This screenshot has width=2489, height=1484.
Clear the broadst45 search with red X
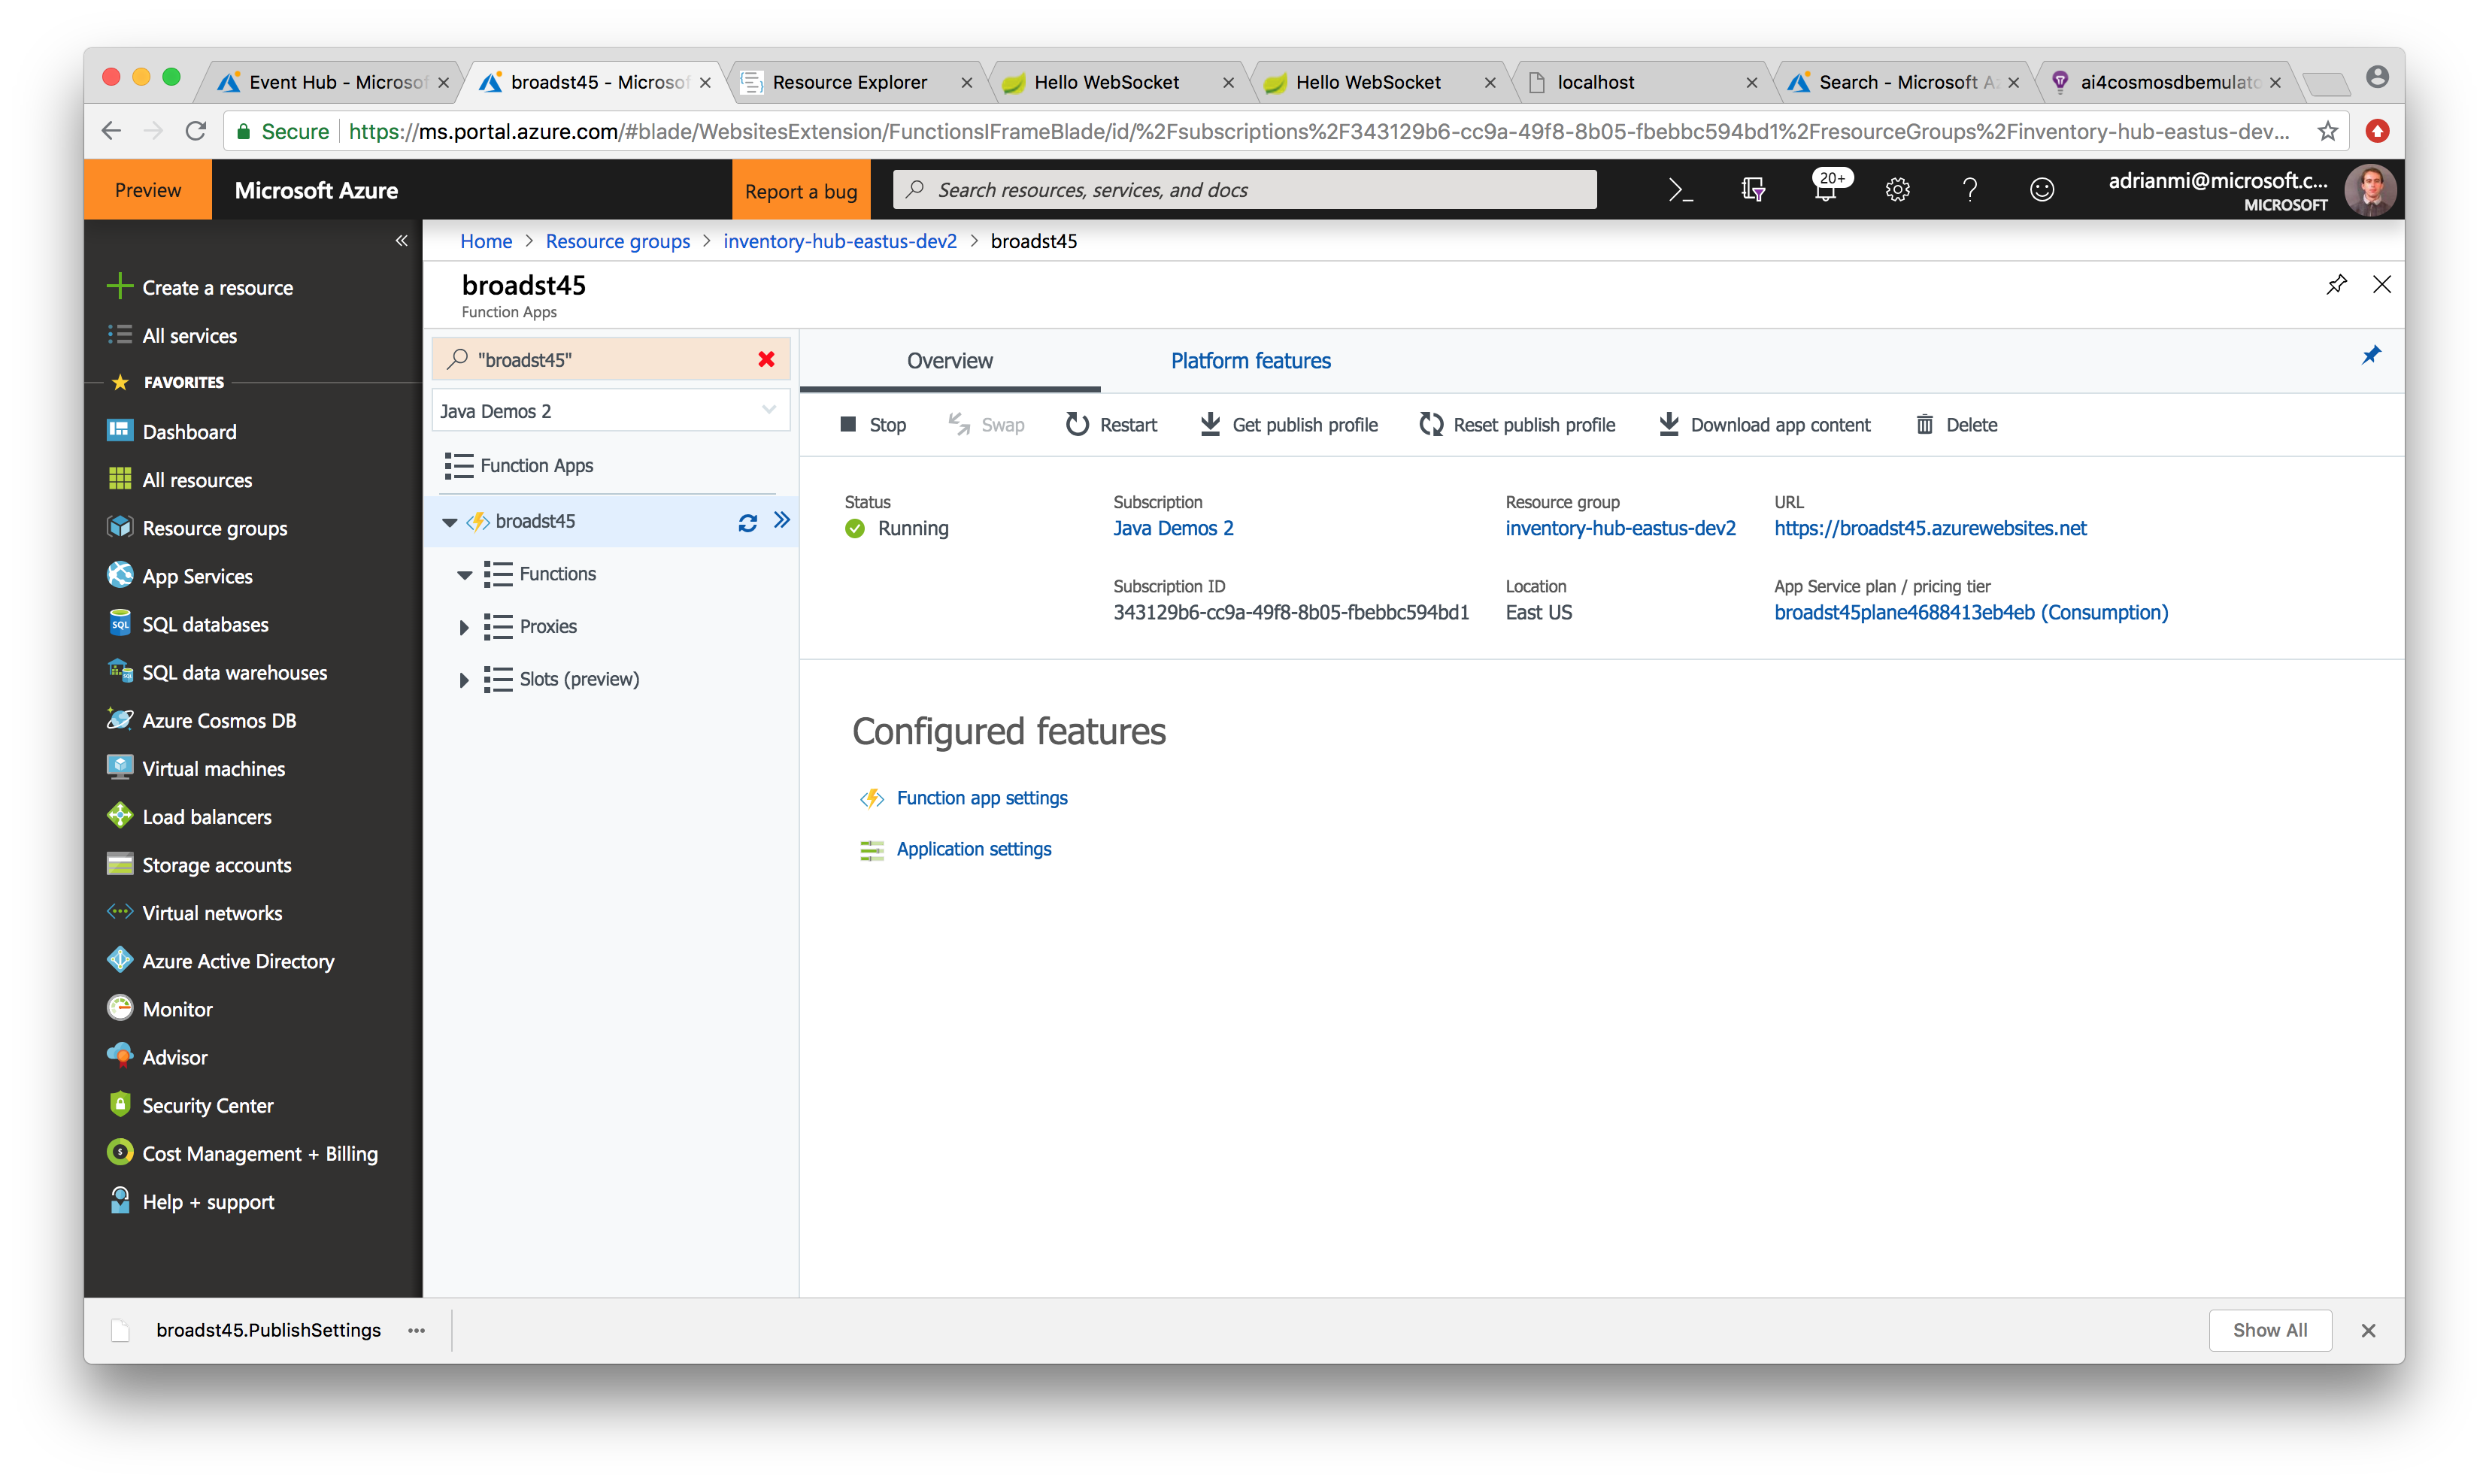click(766, 359)
